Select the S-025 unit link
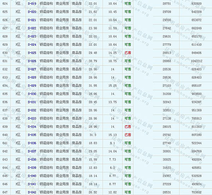Viewport: 212px width, 195px height. [32, 53]
